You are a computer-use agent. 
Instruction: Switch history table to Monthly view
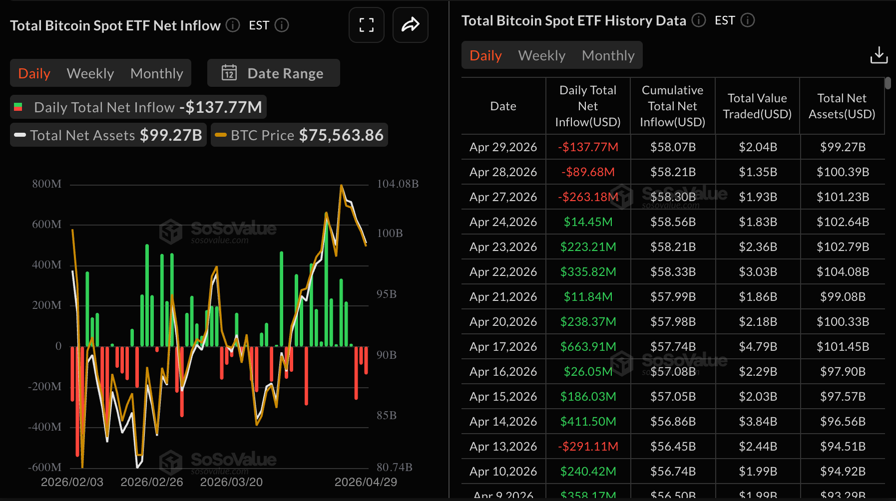tap(608, 55)
